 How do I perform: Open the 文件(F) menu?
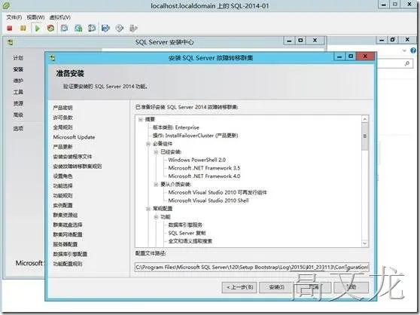[14, 17]
